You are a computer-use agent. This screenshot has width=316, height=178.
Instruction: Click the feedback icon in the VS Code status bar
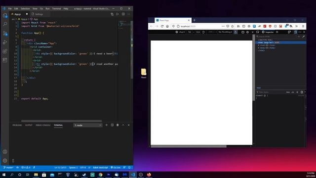click(124, 168)
